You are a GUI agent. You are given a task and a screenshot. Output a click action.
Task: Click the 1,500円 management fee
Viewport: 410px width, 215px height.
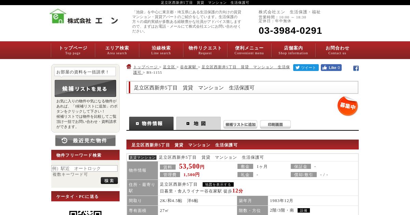pos(191,175)
